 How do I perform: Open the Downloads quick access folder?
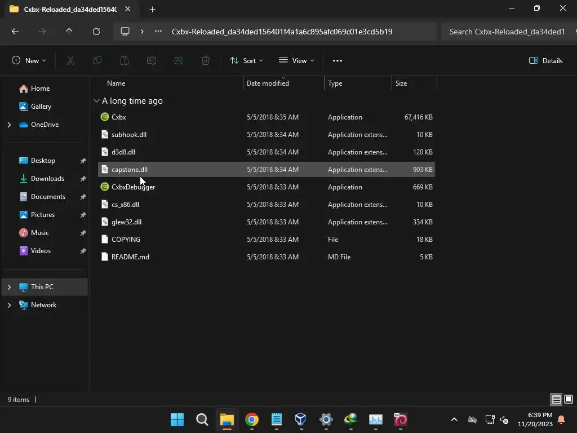47,179
